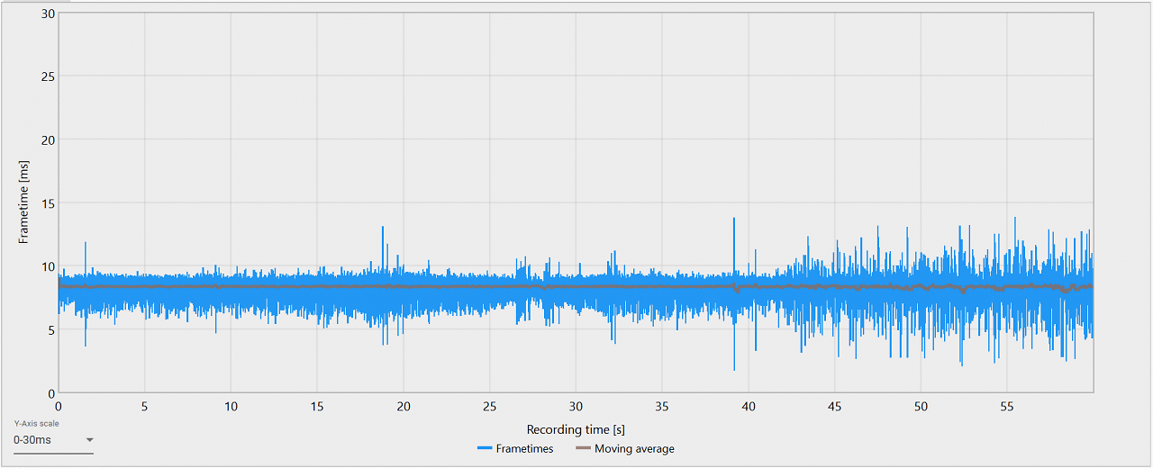Click the 30 tick on the Y axis
This screenshot has height=468, width=1153.
pyautogui.click(x=49, y=13)
